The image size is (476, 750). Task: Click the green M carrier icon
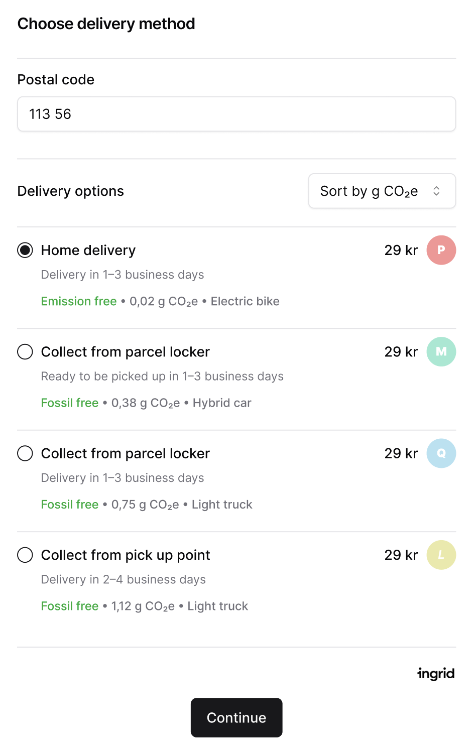pos(441,351)
